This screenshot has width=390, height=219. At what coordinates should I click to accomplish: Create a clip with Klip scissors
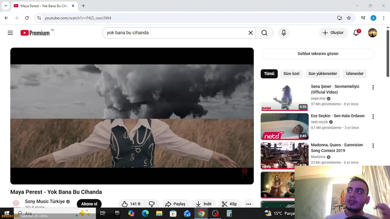coord(229,204)
